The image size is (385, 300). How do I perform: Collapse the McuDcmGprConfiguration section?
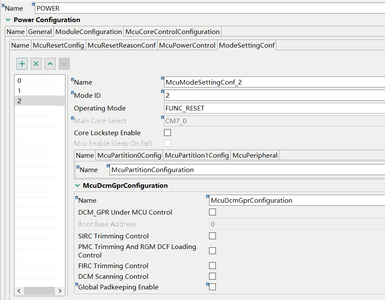tap(78, 186)
